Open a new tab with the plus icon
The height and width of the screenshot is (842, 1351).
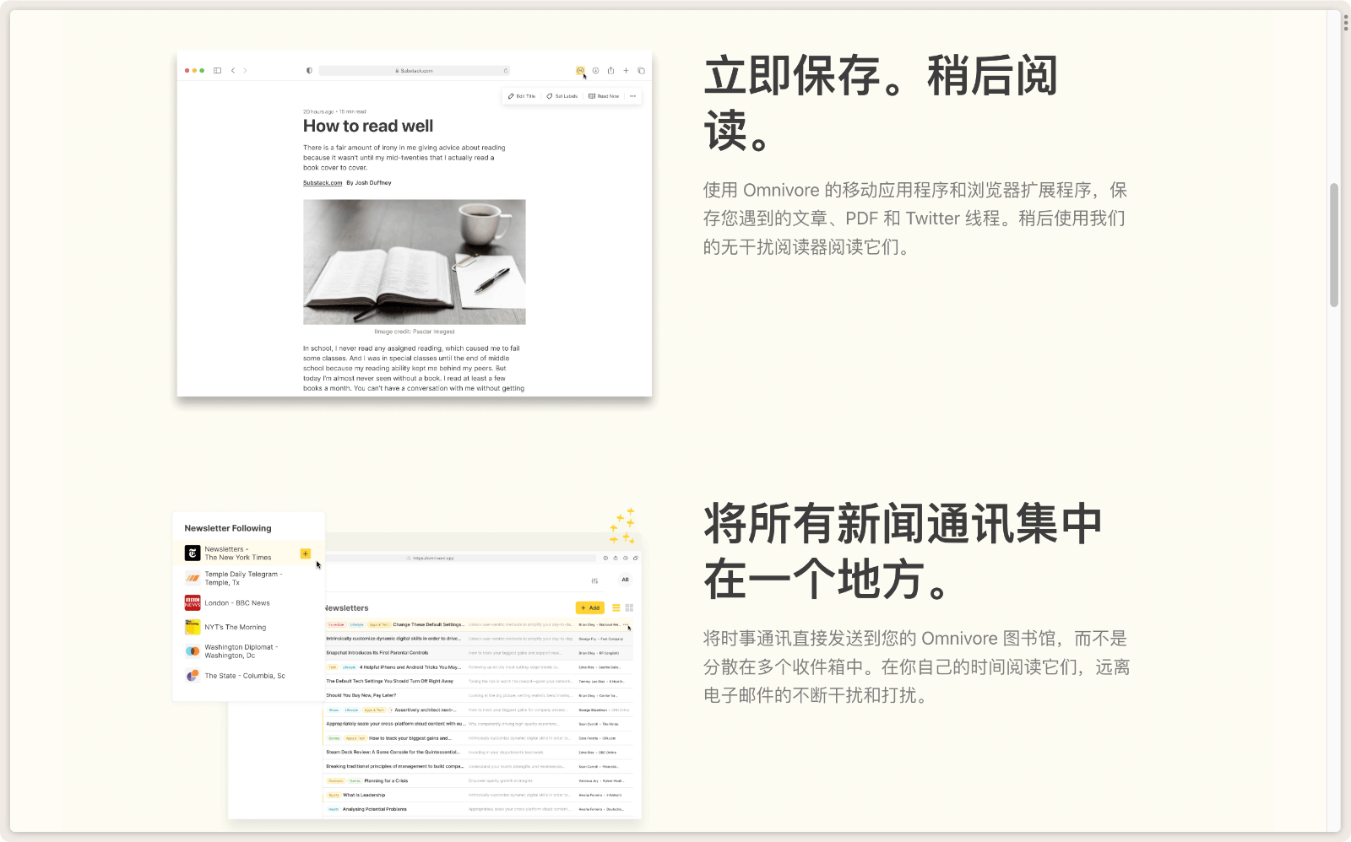pos(627,71)
